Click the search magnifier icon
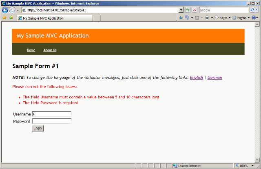Viewport: 261px width, 169px height. click(252, 10)
